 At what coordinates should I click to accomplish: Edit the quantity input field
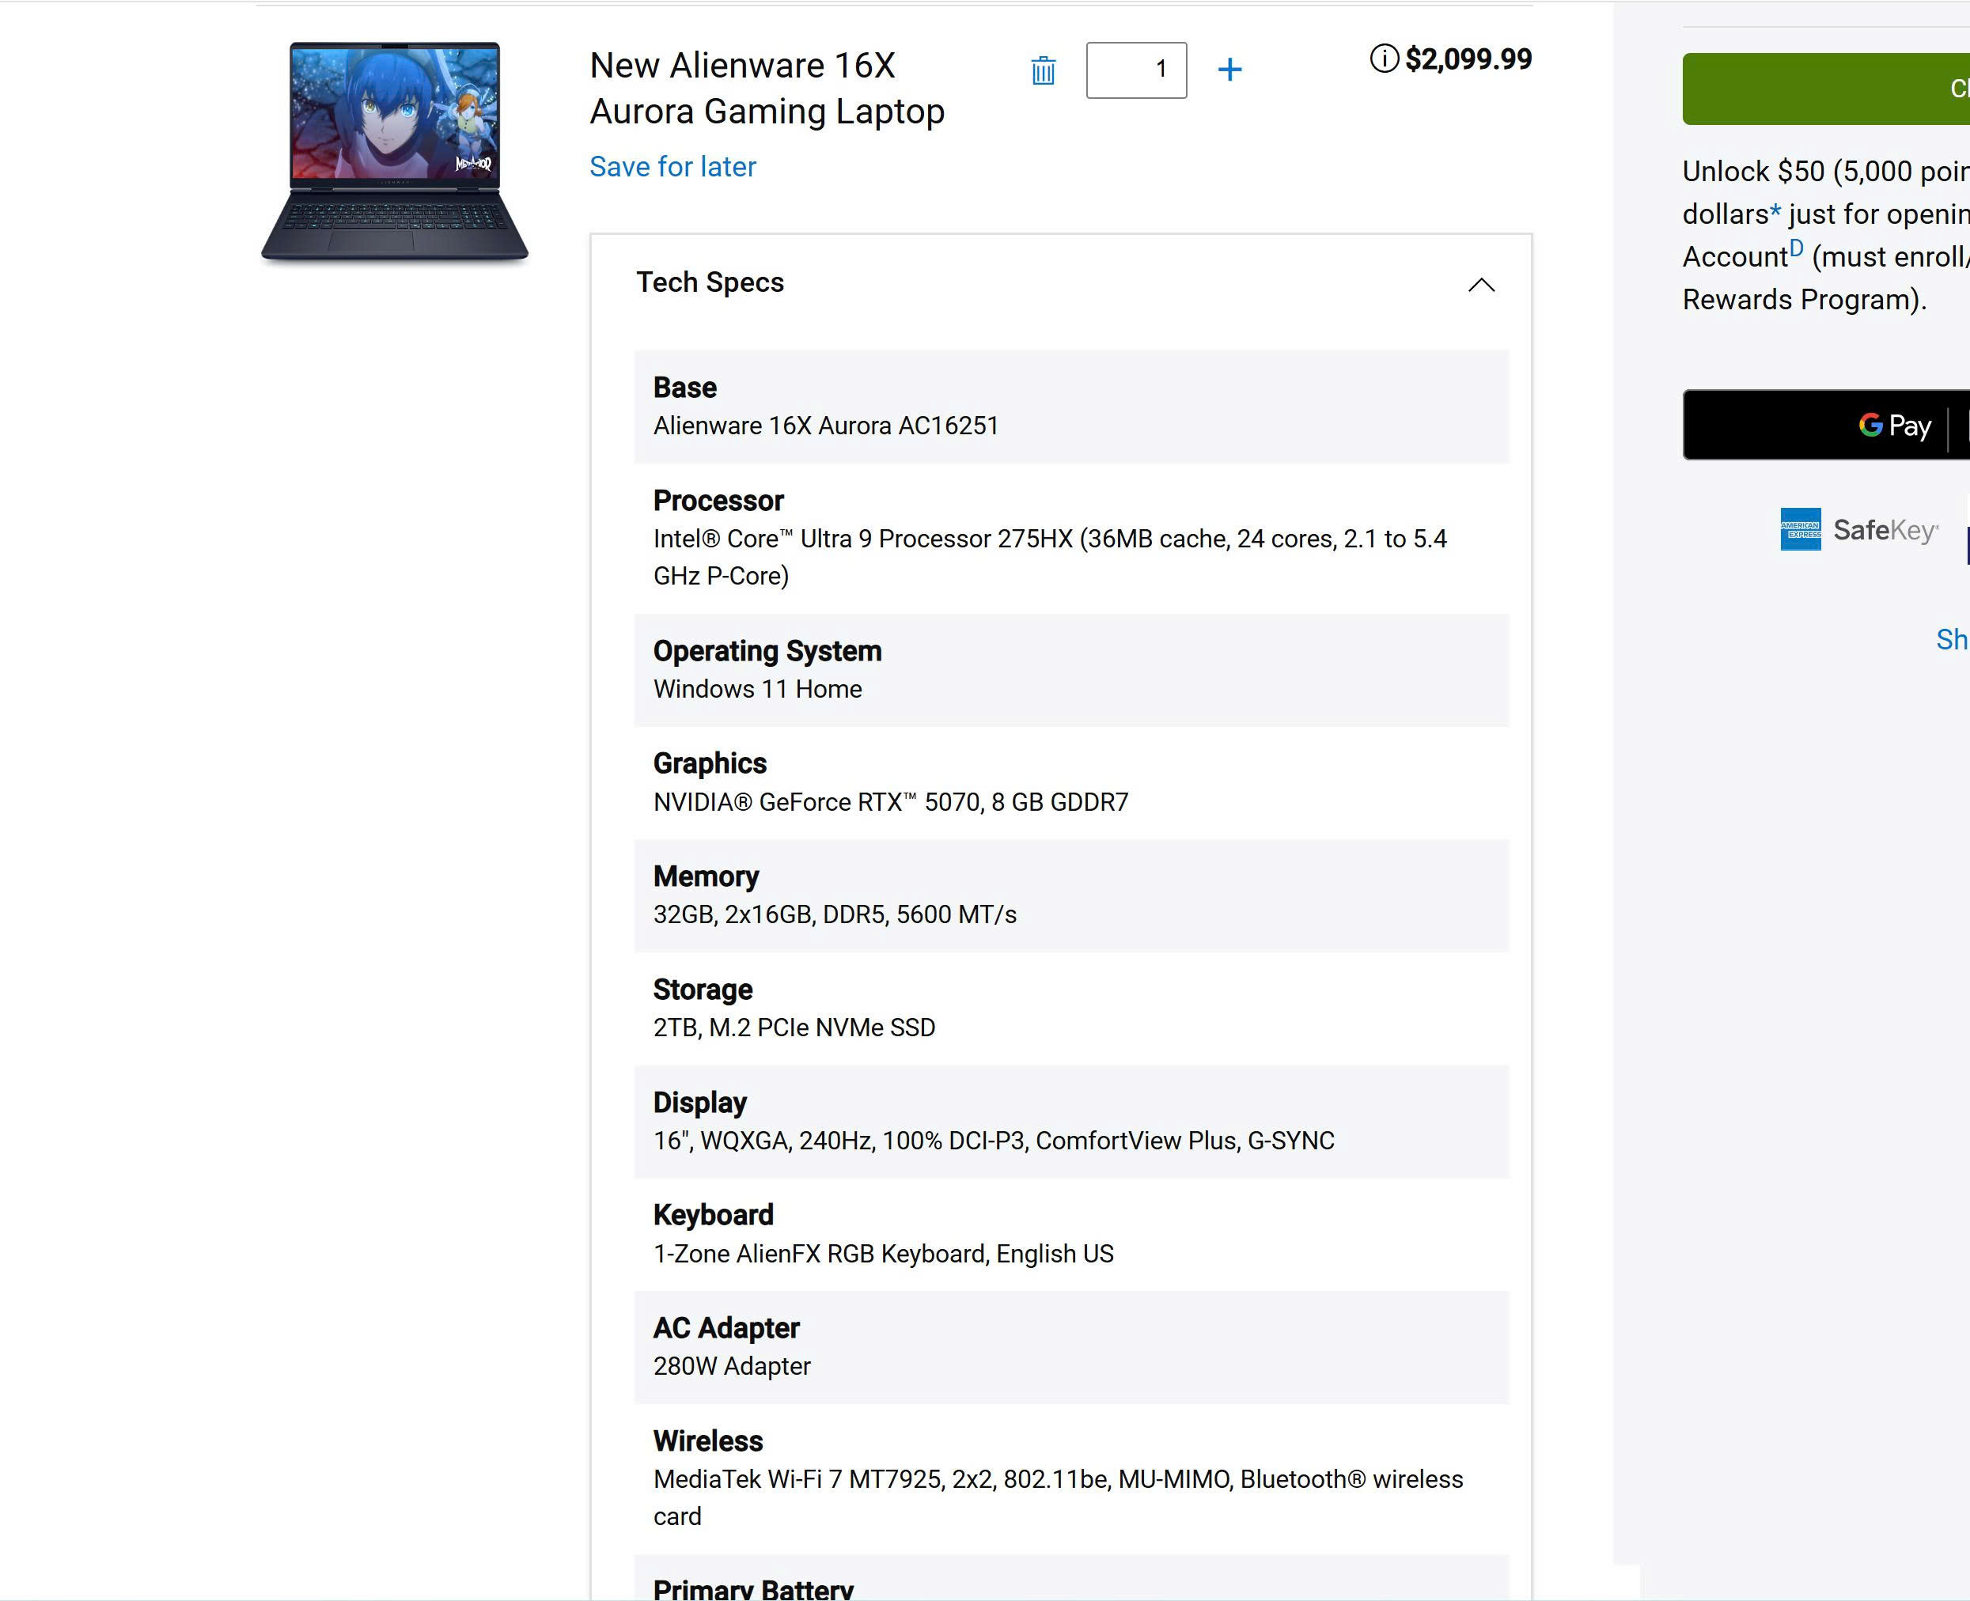pos(1136,70)
